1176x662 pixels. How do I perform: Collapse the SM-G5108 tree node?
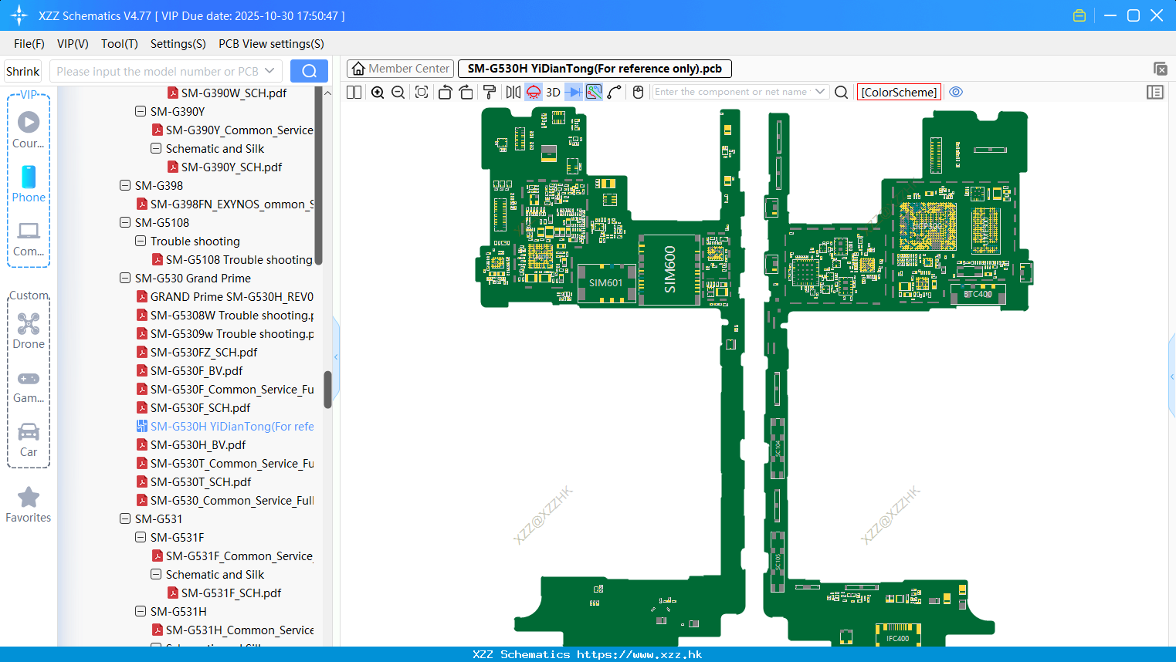point(125,222)
